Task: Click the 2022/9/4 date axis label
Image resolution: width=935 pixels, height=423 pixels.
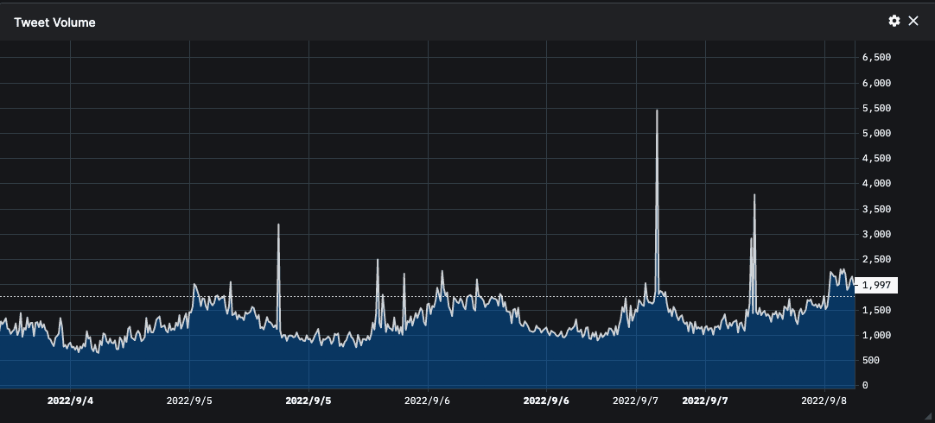Action: tap(70, 401)
